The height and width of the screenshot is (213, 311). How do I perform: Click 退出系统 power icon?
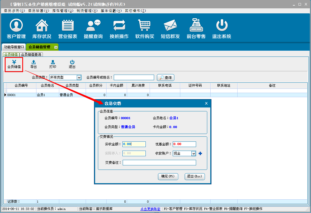click(222, 26)
